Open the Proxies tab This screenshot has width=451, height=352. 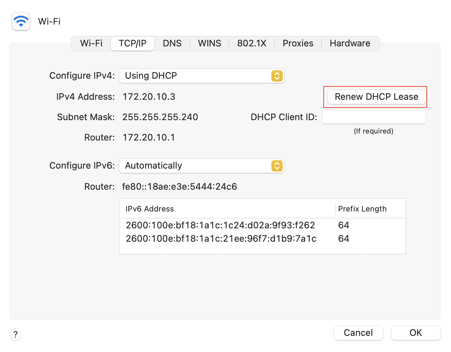[x=298, y=43]
